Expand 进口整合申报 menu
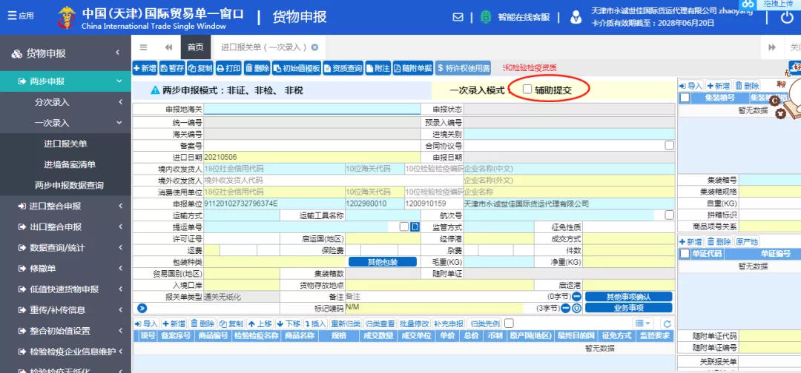The width and height of the screenshot is (801, 373). (x=120, y=206)
